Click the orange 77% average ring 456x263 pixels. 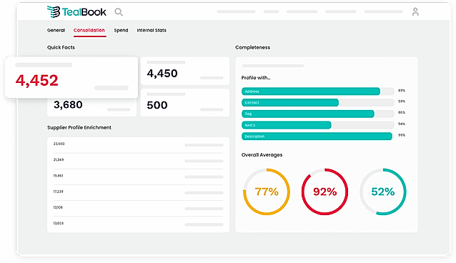tap(267, 192)
